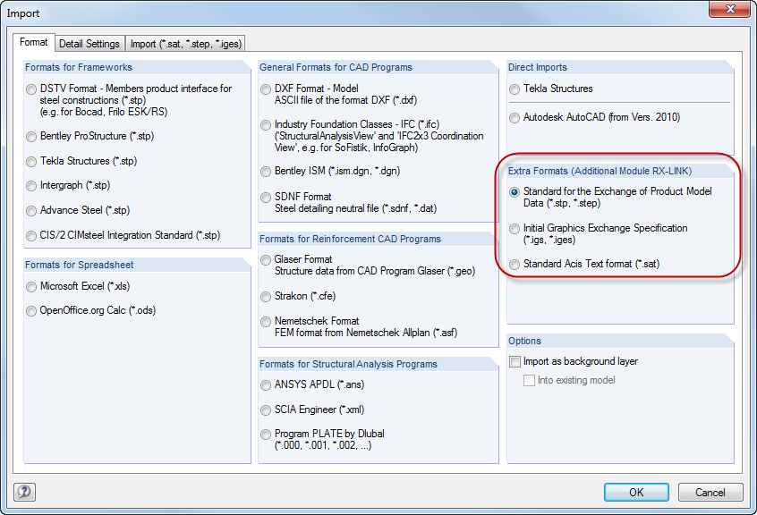Select Glaser Format for reinforcement data
Screen dimensions: 757x515
(265, 259)
